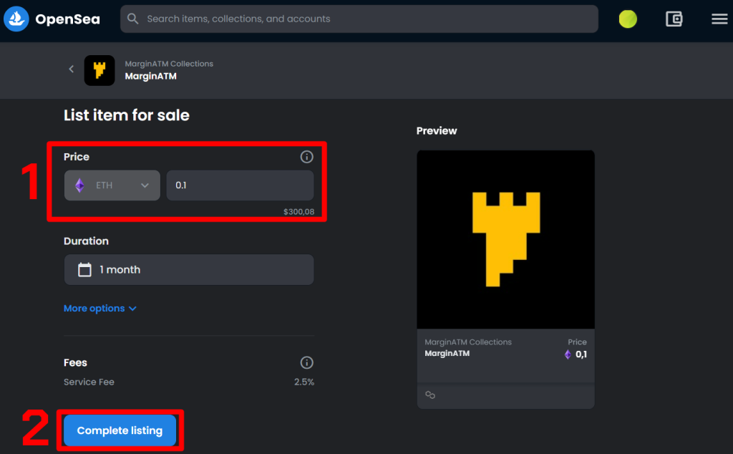Click the Complete listing button

tap(120, 430)
